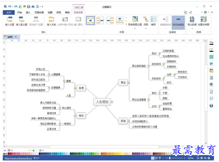Open the File (文件) menu tab

[9, 12]
